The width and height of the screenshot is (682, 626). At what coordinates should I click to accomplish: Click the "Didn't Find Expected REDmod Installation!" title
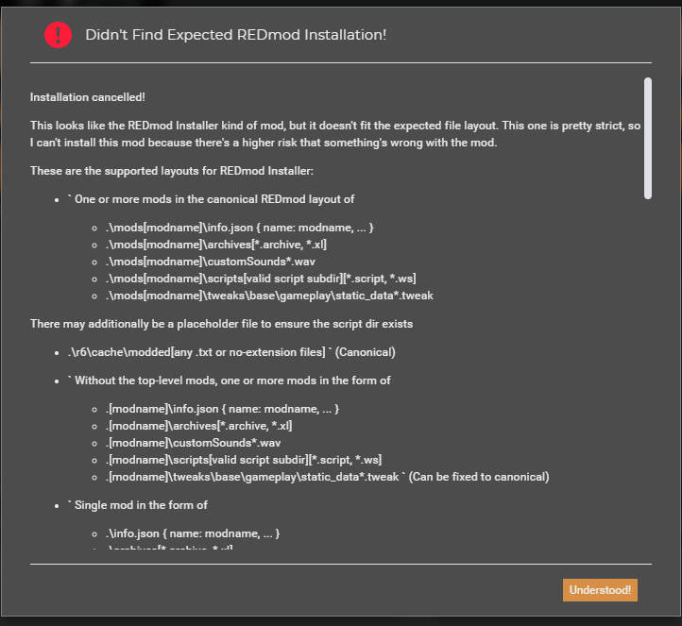click(x=235, y=35)
